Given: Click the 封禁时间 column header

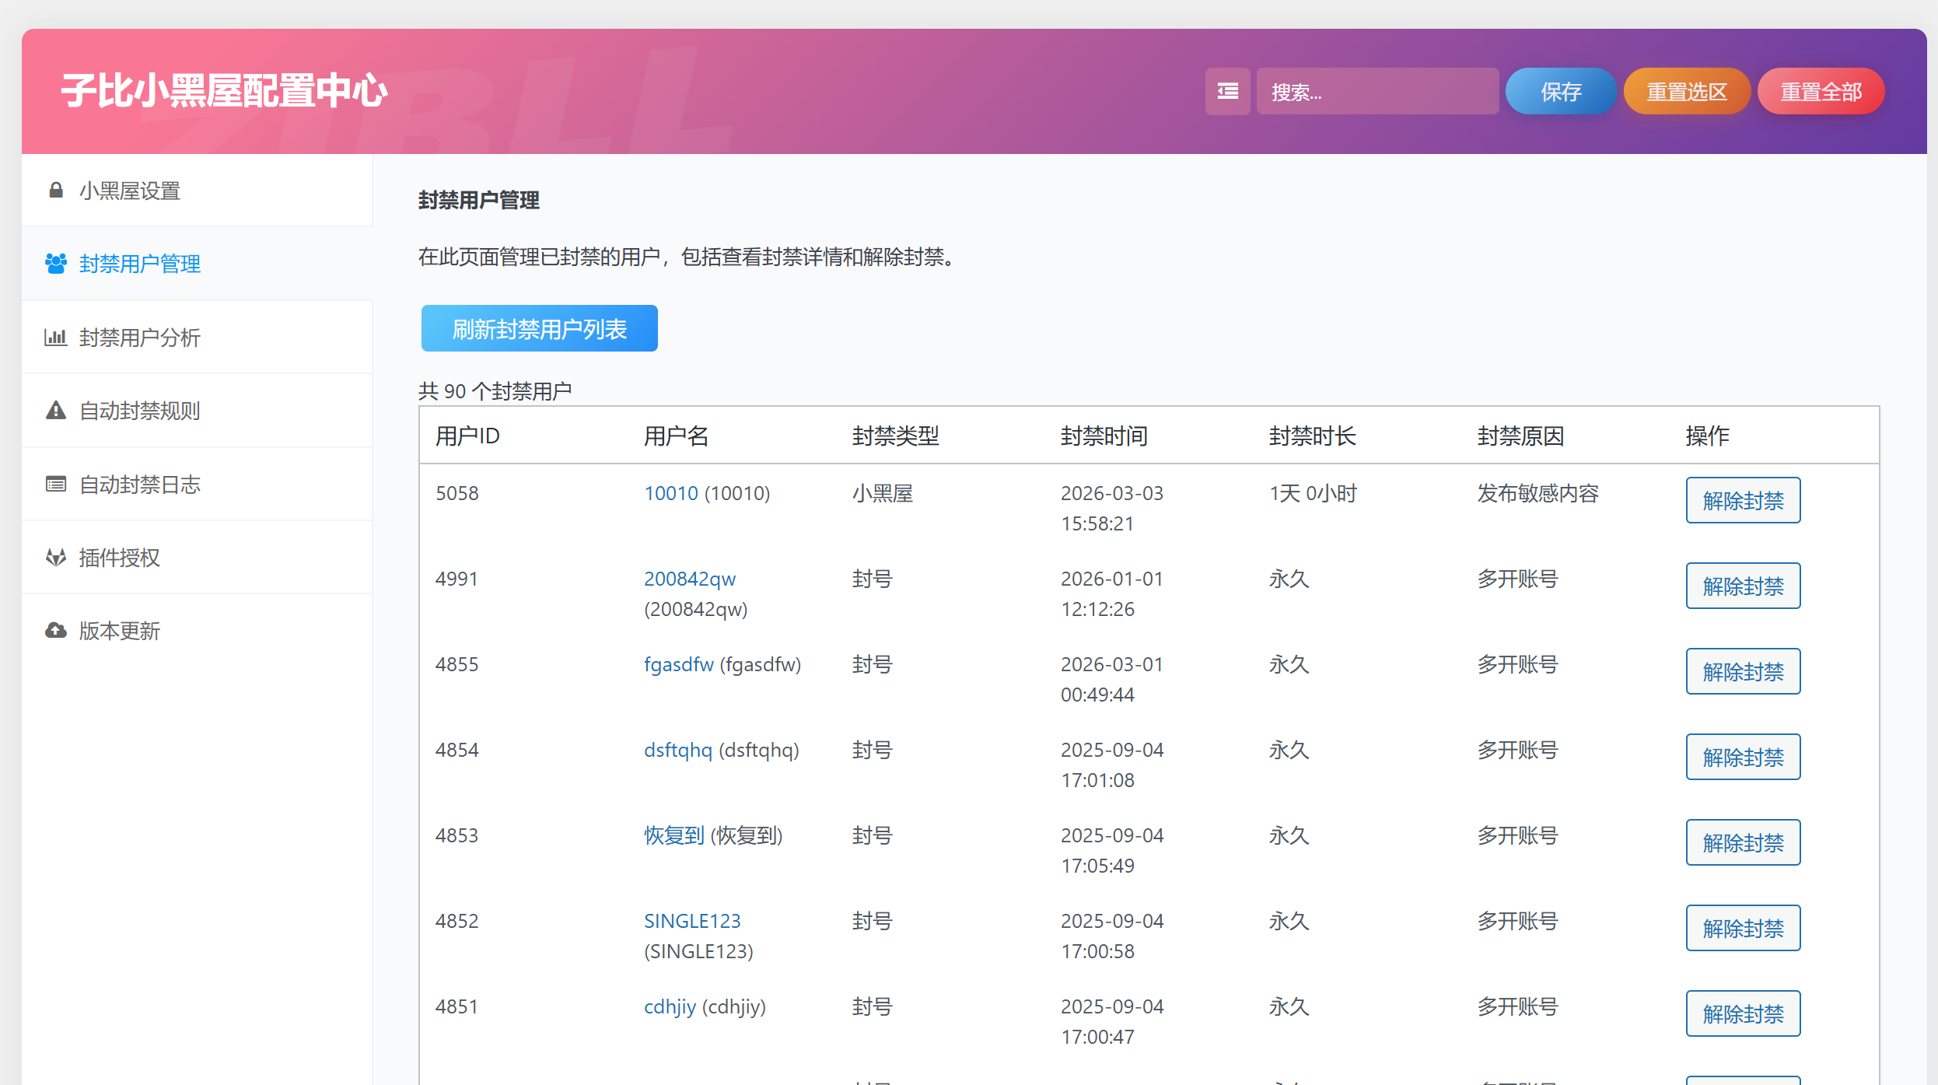Looking at the screenshot, I should click(1104, 436).
